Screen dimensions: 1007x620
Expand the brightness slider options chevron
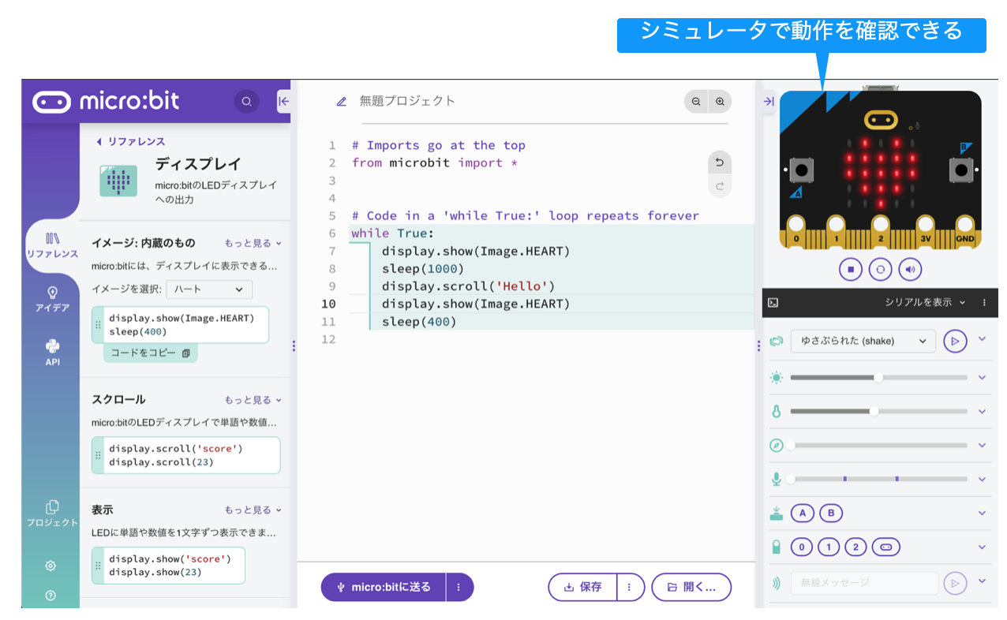(x=983, y=377)
